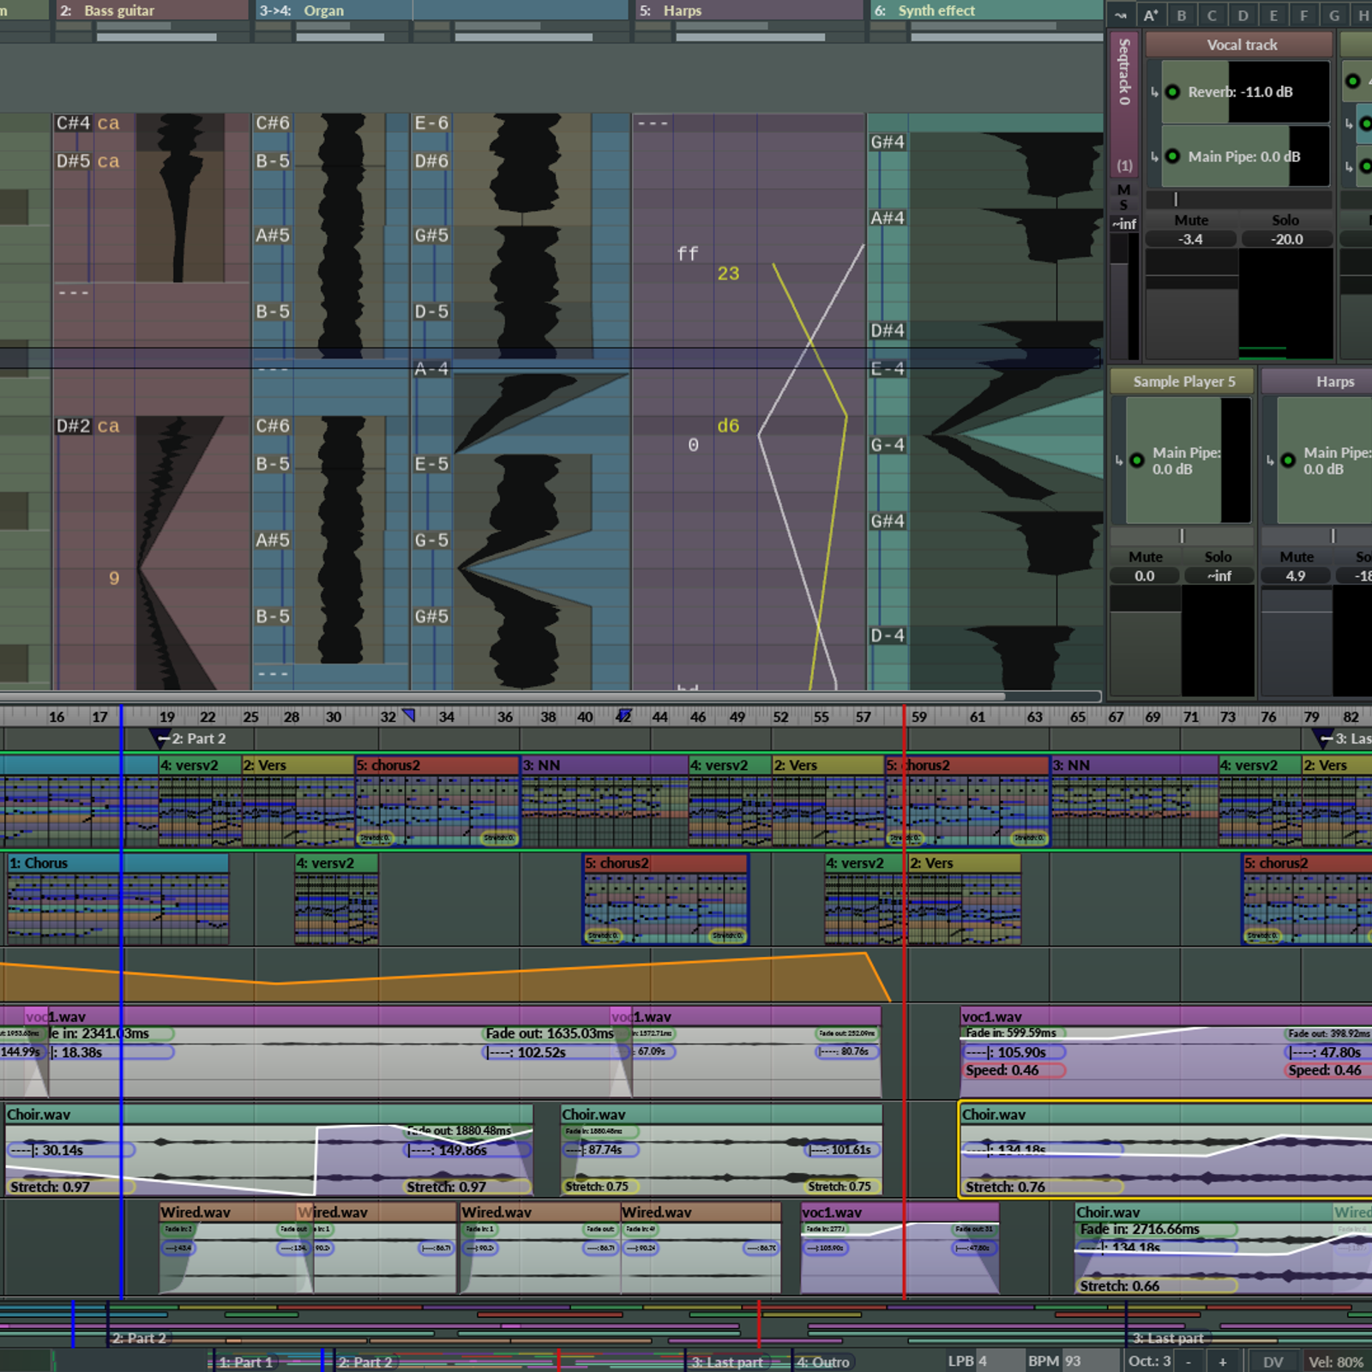The height and width of the screenshot is (1372, 1372).
Task: Toggle the Reverb send enable light
Action: tap(1172, 92)
